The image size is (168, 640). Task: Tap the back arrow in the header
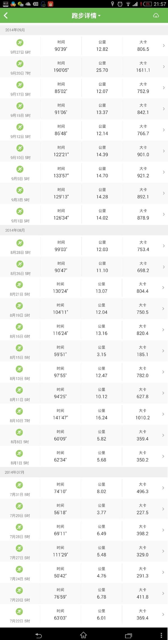point(6,16)
